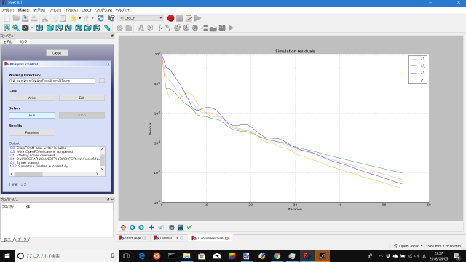Click the configure subplots icon
The height and width of the screenshot is (262, 466).
[x=172, y=227]
